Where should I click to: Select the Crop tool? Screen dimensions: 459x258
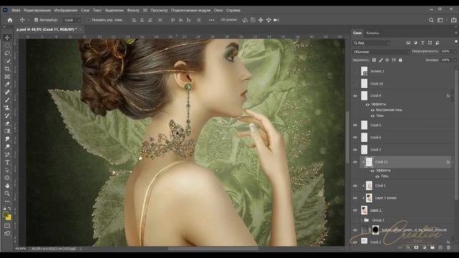tap(7, 69)
